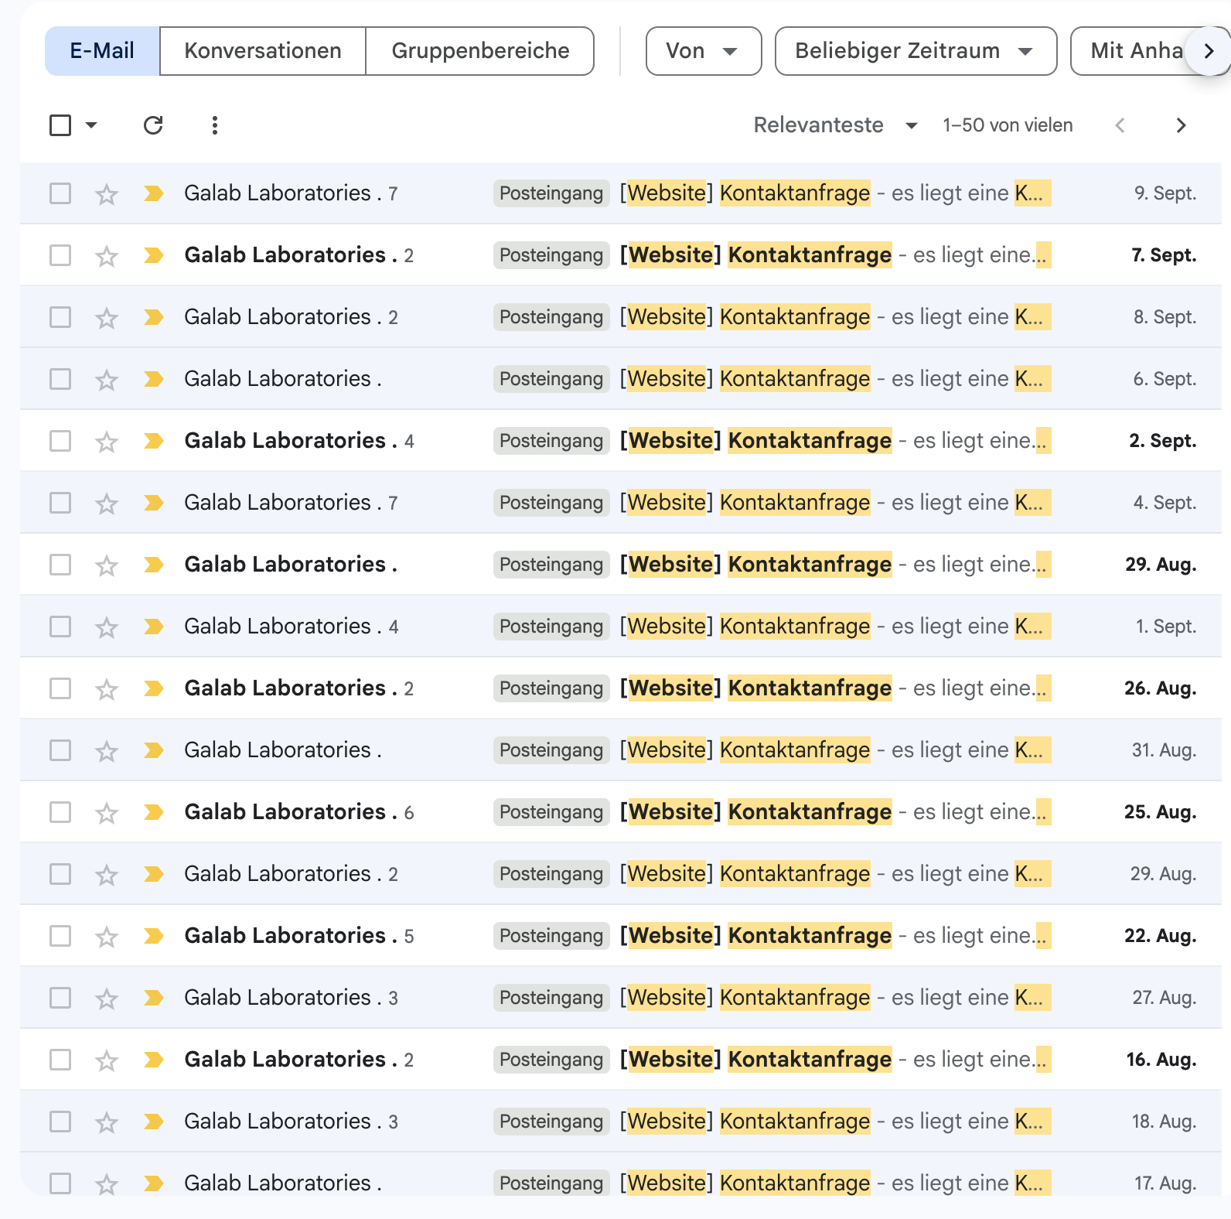Image resolution: width=1231 pixels, height=1219 pixels.
Task: Open the Relevanteste sort order dropdown
Action: point(835,125)
